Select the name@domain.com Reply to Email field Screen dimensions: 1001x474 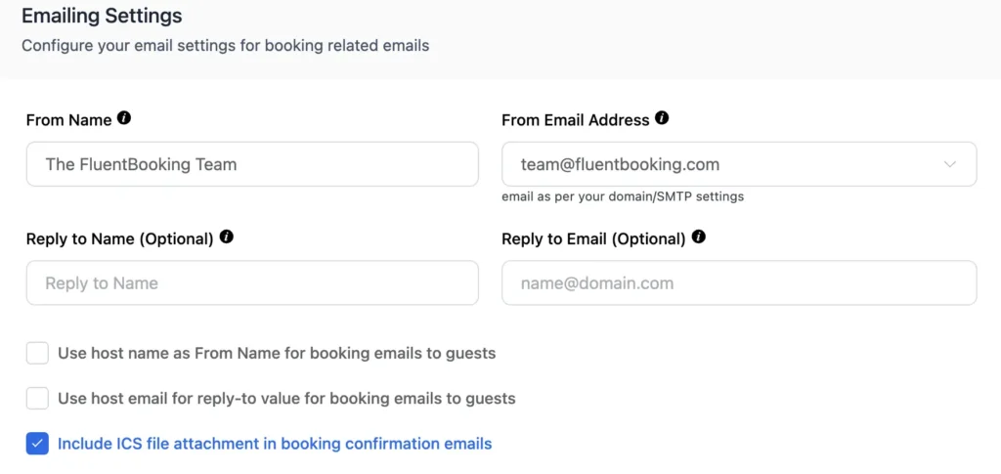pyautogui.click(x=739, y=282)
